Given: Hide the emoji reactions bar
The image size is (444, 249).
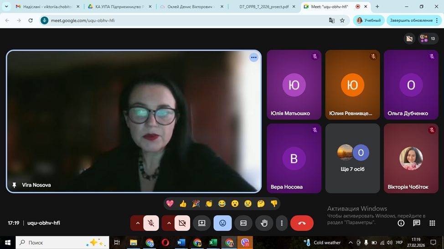Looking at the screenshot, I should 222,223.
